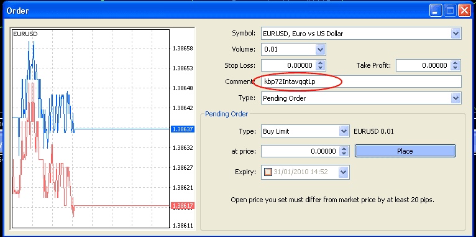Click the red 1.38617 ask price label
The image size is (476, 237).
(183, 206)
